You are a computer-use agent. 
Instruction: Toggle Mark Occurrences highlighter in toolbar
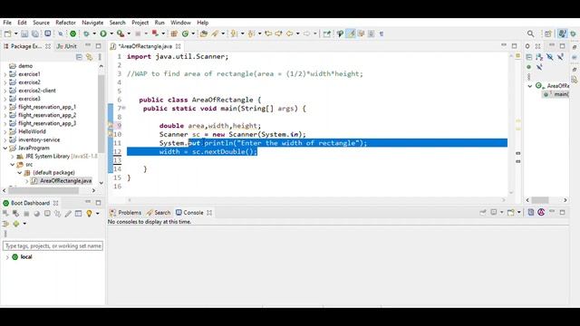coord(351,34)
